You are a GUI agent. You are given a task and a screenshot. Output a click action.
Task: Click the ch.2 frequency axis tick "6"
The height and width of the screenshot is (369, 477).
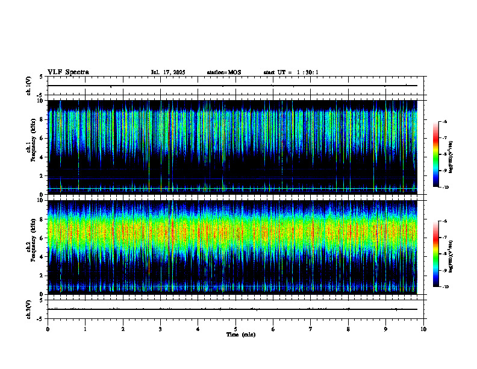pyautogui.click(x=42, y=238)
